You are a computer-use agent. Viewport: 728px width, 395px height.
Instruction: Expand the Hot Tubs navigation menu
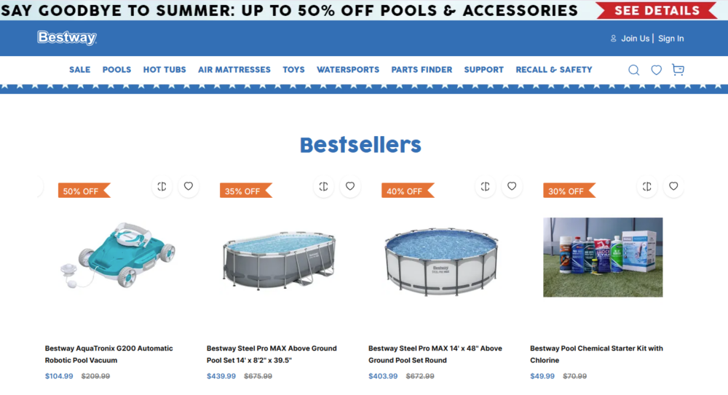(165, 70)
